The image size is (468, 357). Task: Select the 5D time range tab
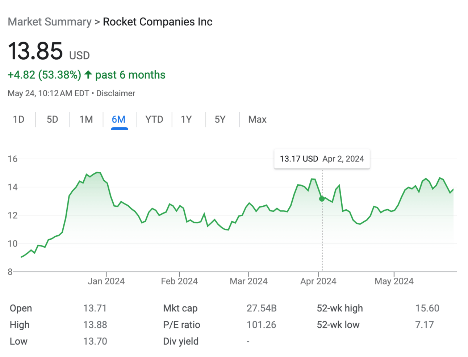(x=53, y=119)
